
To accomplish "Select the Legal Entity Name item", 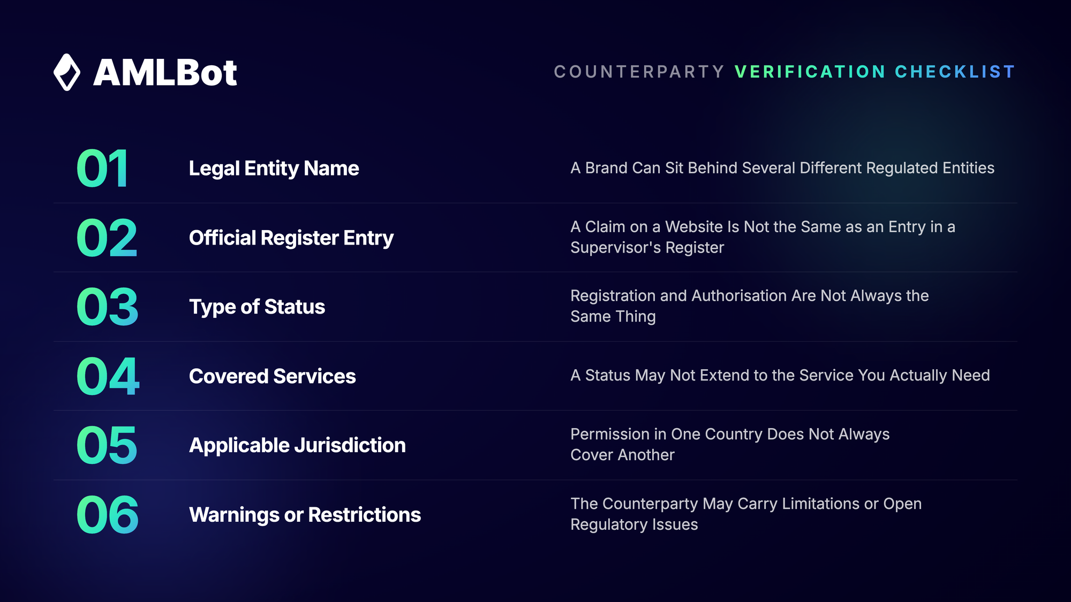I will 274,169.
